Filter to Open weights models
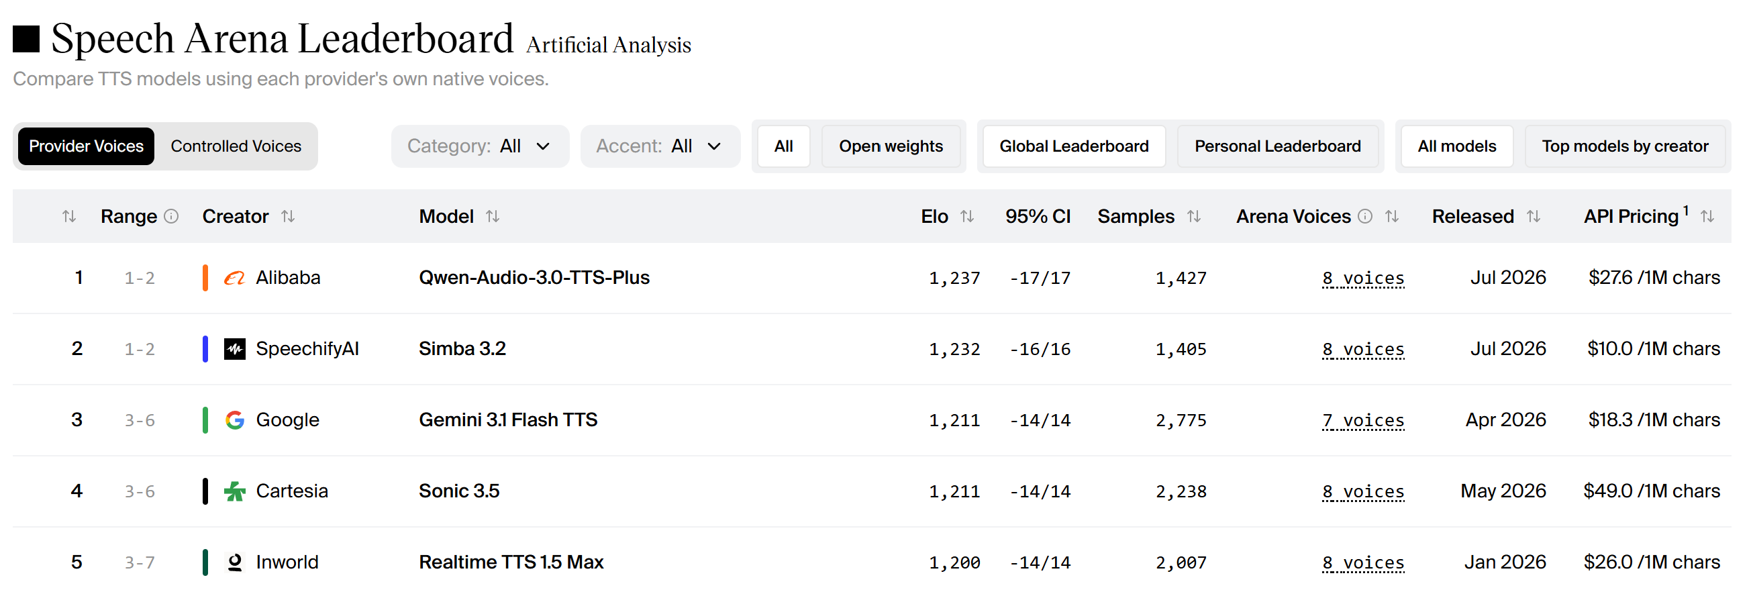The width and height of the screenshot is (1753, 592). [891, 146]
